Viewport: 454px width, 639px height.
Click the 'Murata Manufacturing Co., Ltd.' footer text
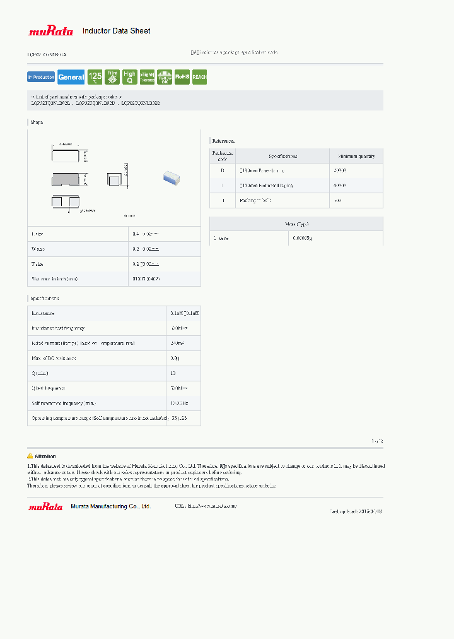pyautogui.click(x=110, y=506)
